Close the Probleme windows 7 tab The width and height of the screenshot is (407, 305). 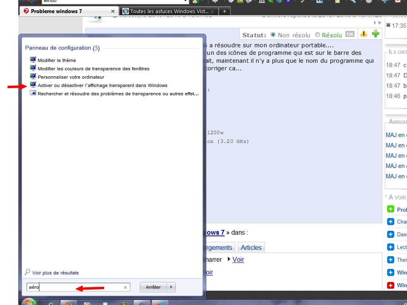point(112,12)
